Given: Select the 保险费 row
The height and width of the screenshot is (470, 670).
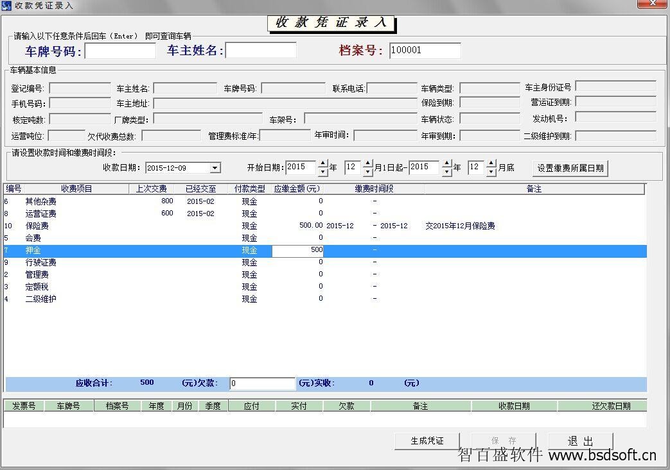Looking at the screenshot, I should [325, 226].
